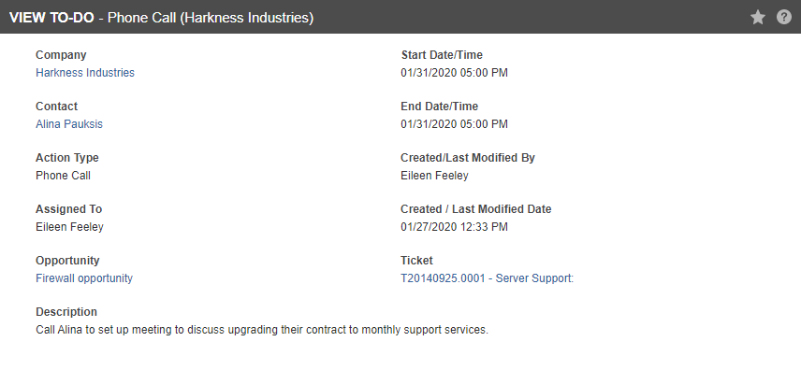Click the description text about calling Alina
801x370 pixels.
262,330
